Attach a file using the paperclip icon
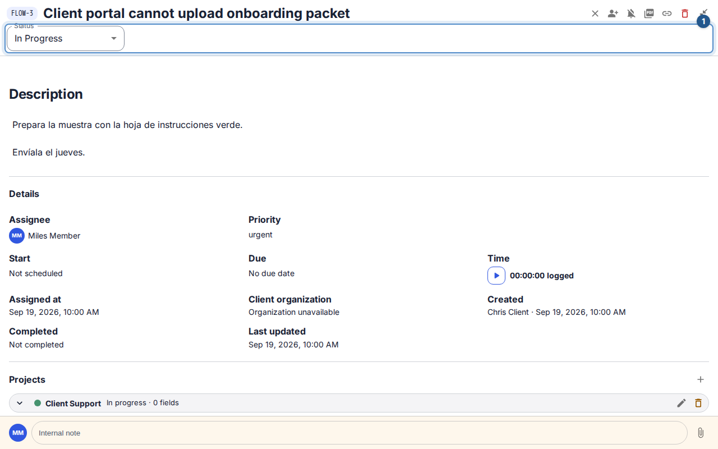718x449 pixels. [701, 433]
